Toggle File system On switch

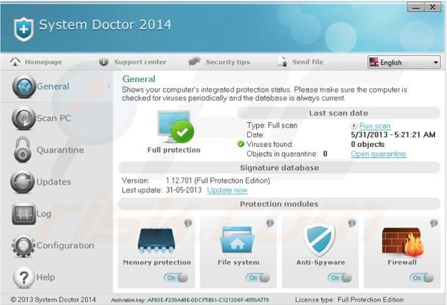coord(258,277)
